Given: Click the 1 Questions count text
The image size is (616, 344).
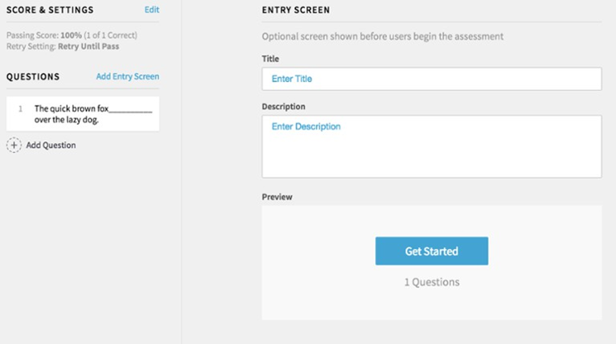Looking at the screenshot, I should click(432, 282).
